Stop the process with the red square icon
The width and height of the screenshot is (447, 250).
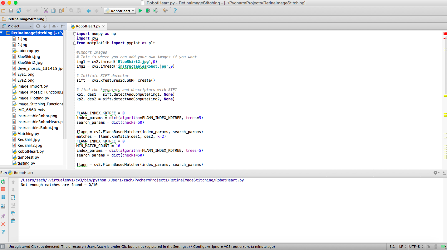tap(3, 189)
